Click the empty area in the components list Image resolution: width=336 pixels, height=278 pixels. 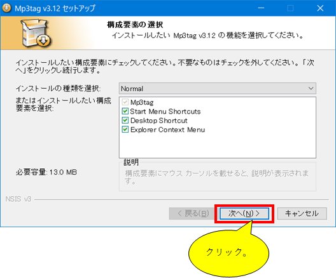(x=217, y=145)
